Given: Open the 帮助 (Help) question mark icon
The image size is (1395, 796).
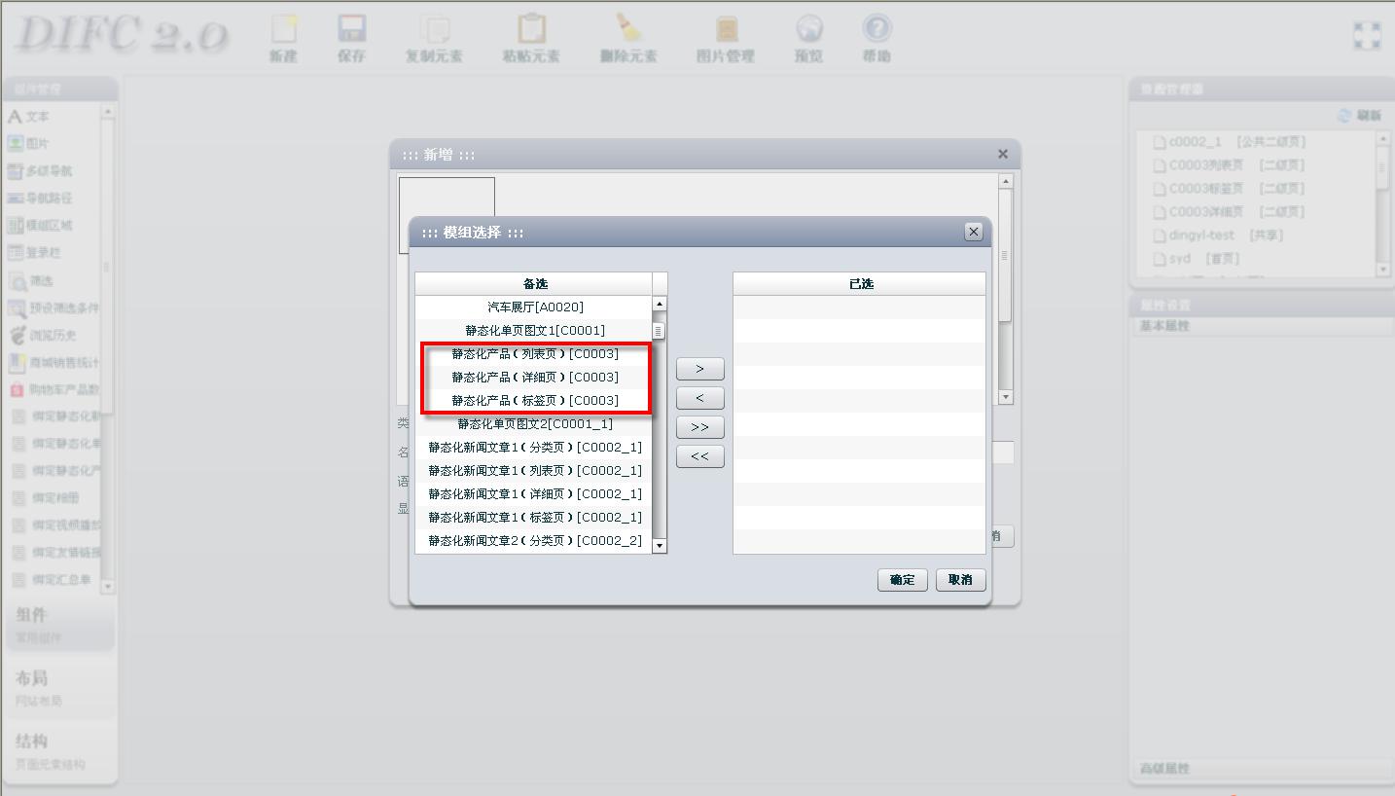Looking at the screenshot, I should (x=876, y=30).
